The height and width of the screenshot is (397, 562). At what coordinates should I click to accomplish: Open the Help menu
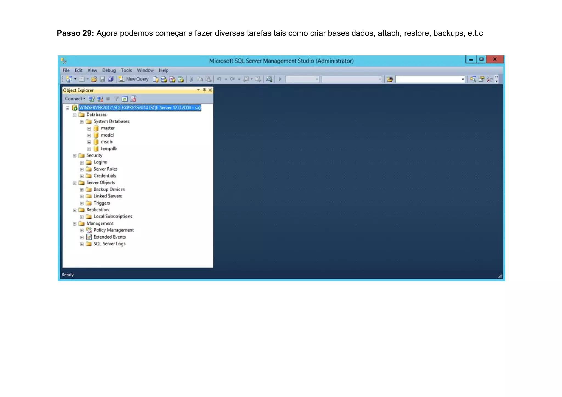pos(164,70)
